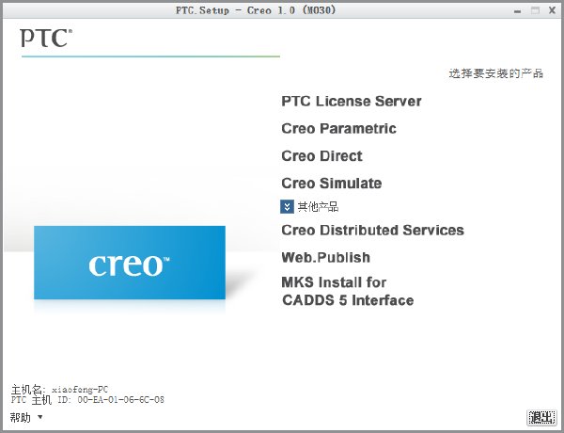Open Creo Simulate installer
The image size is (564, 433).
coord(331,184)
